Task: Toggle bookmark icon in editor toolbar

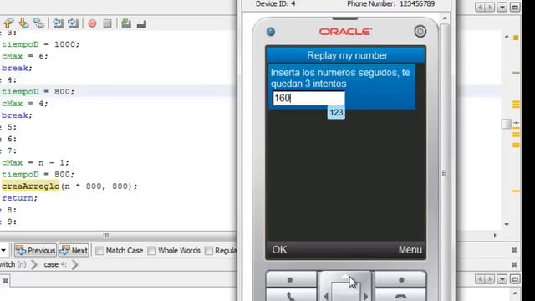Action: point(39,23)
